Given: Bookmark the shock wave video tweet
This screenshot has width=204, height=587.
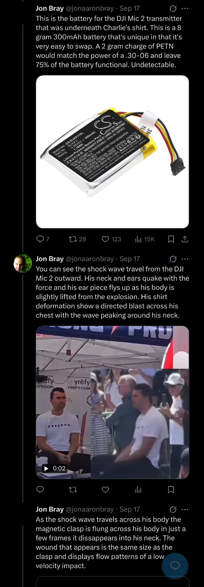Looking at the screenshot, I should (171, 490).
